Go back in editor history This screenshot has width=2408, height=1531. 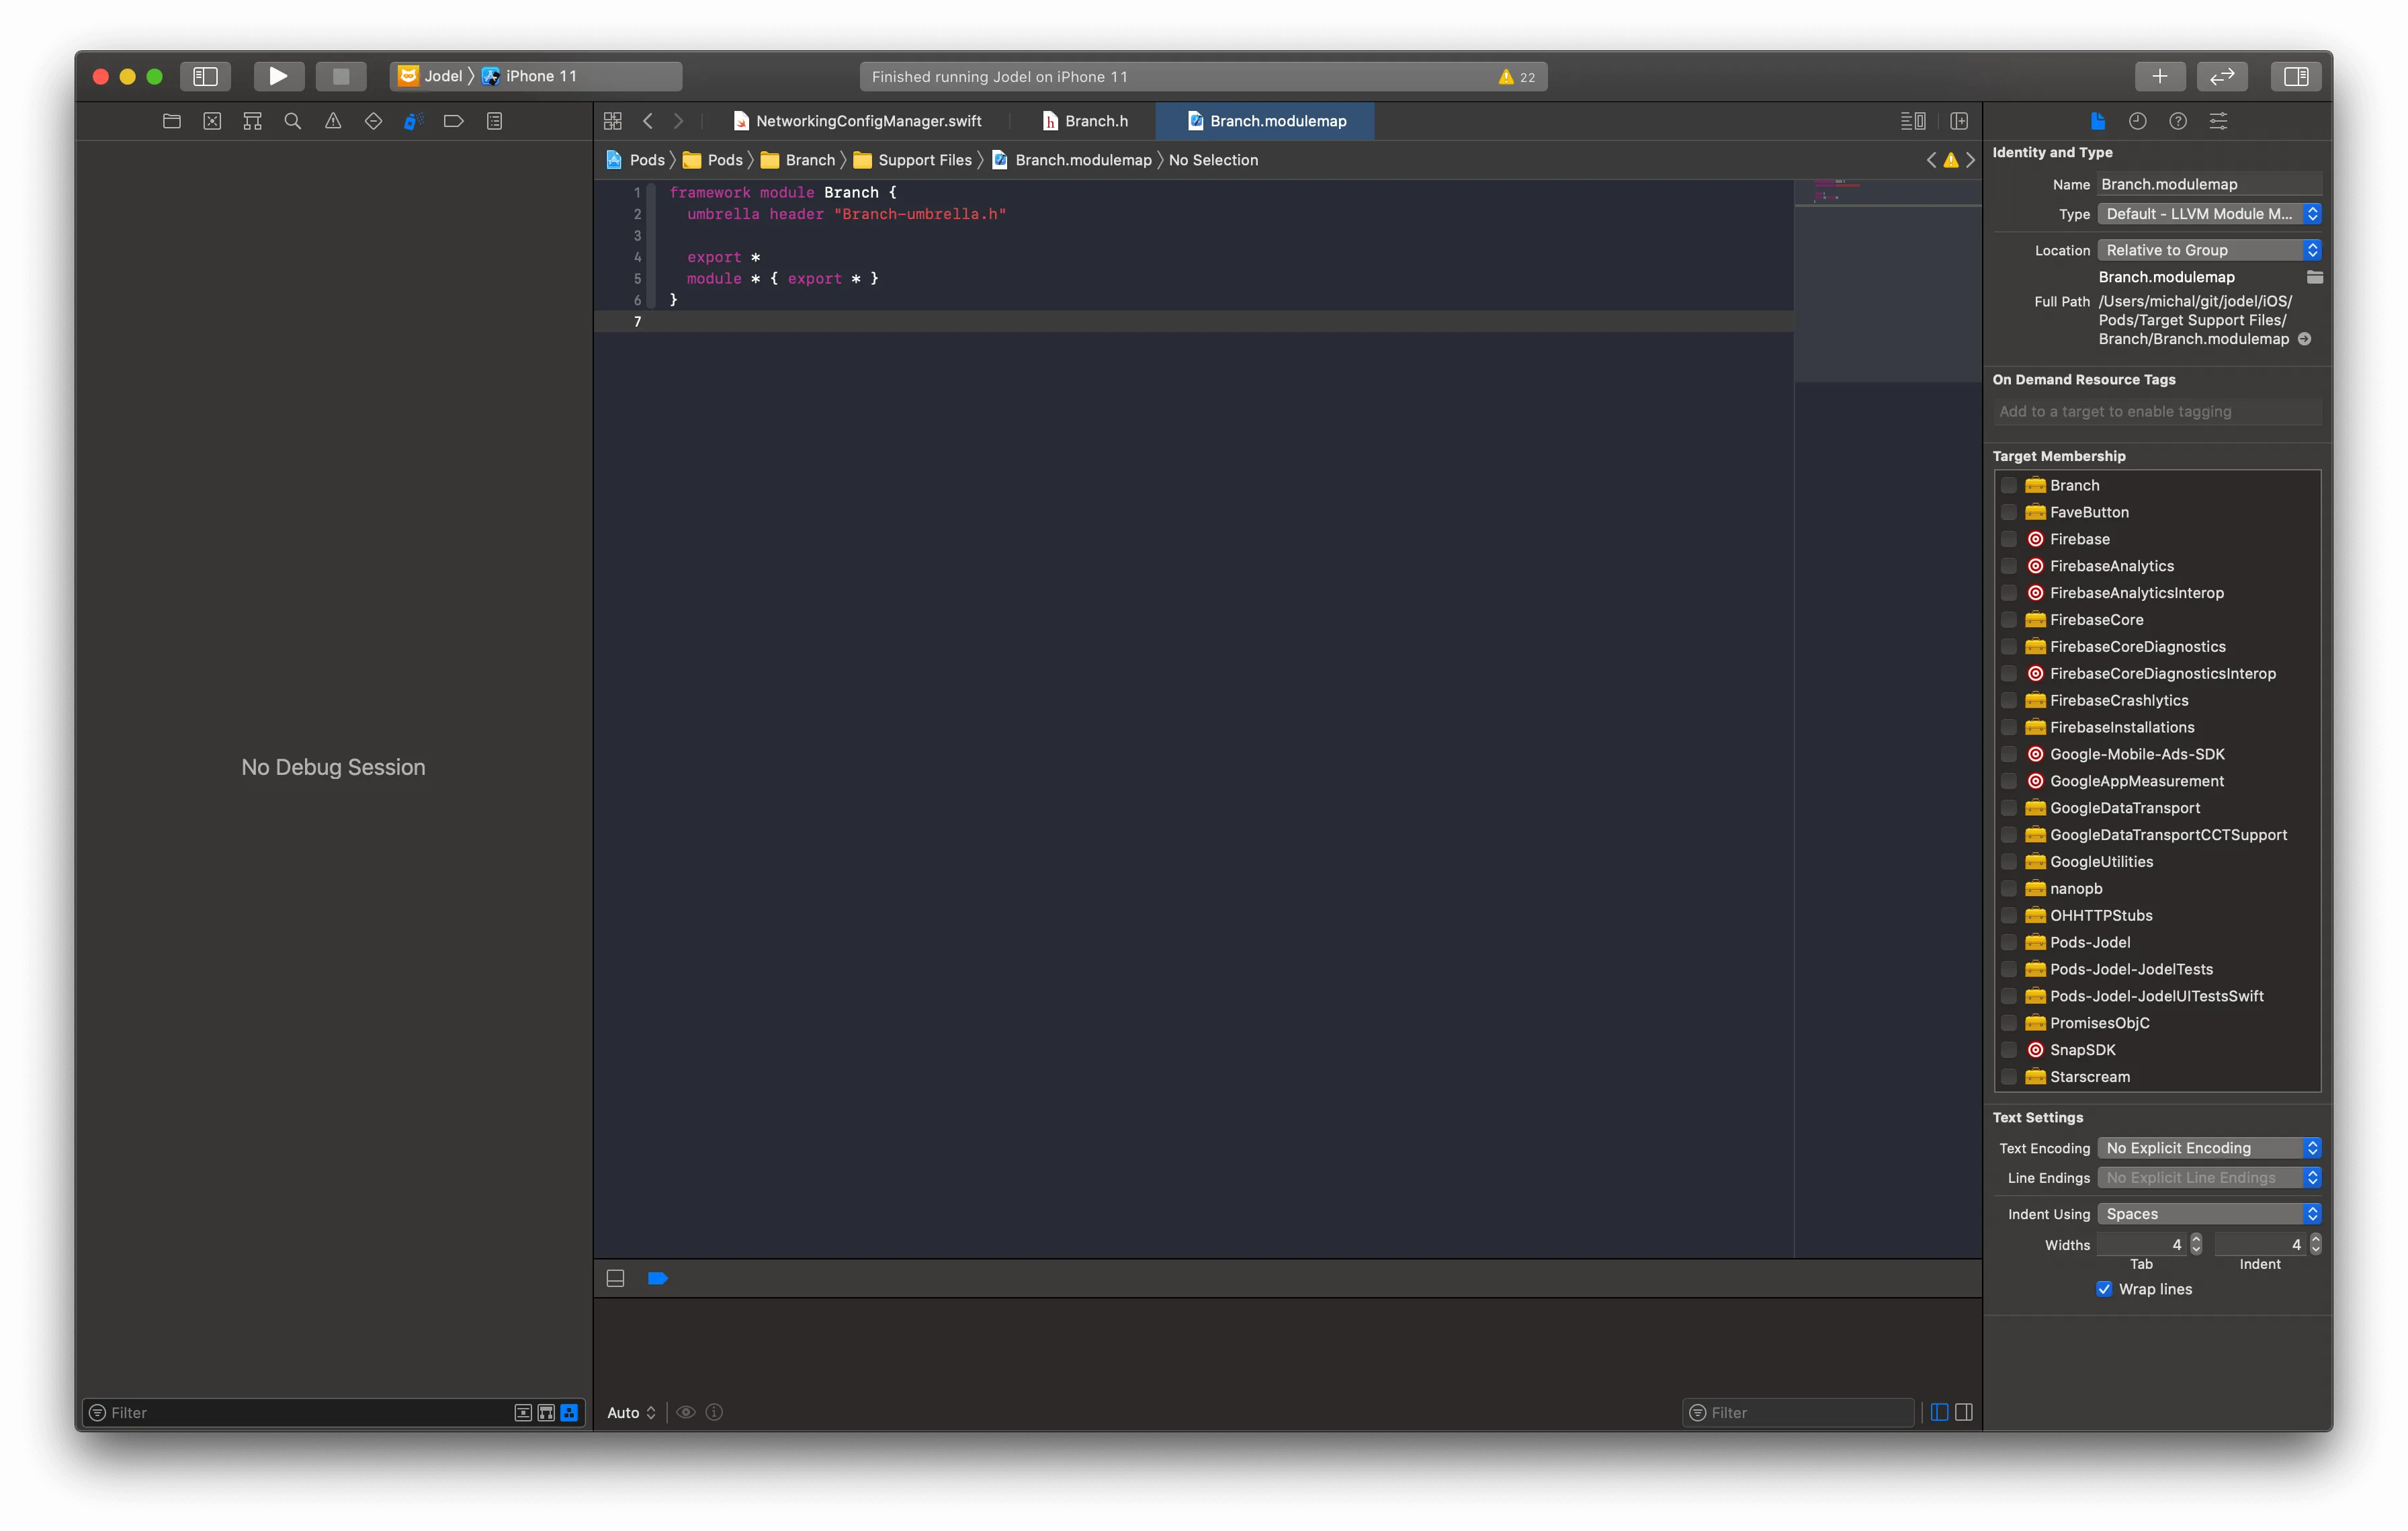point(648,121)
